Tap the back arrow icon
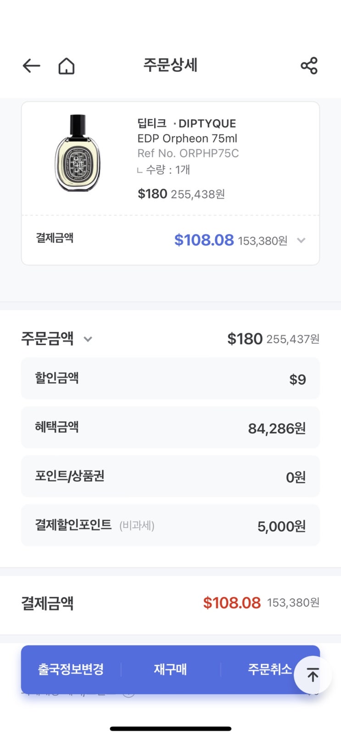 31,66
